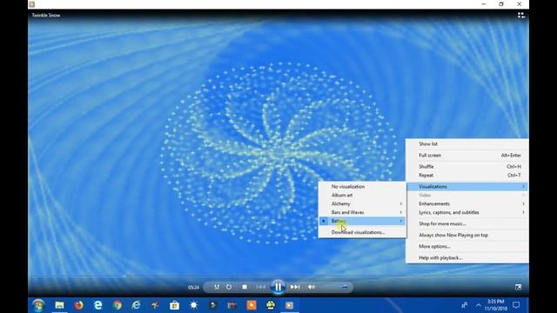Open the clapperboard video app in taskbar
The width and height of the screenshot is (557, 313).
(x=232, y=305)
